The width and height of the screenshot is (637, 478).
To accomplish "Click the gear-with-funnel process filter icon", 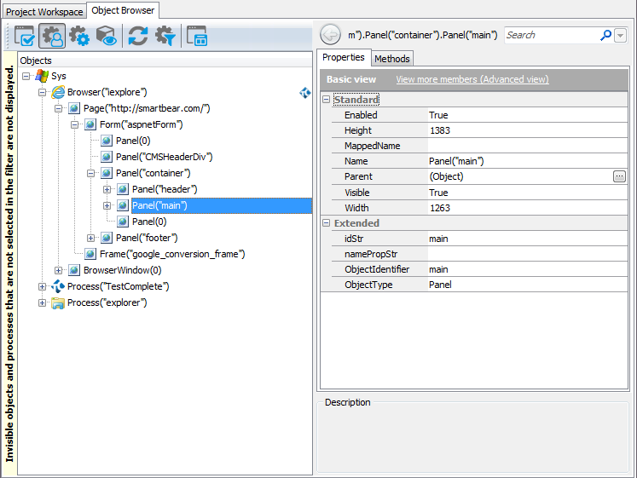I will pyautogui.click(x=165, y=36).
